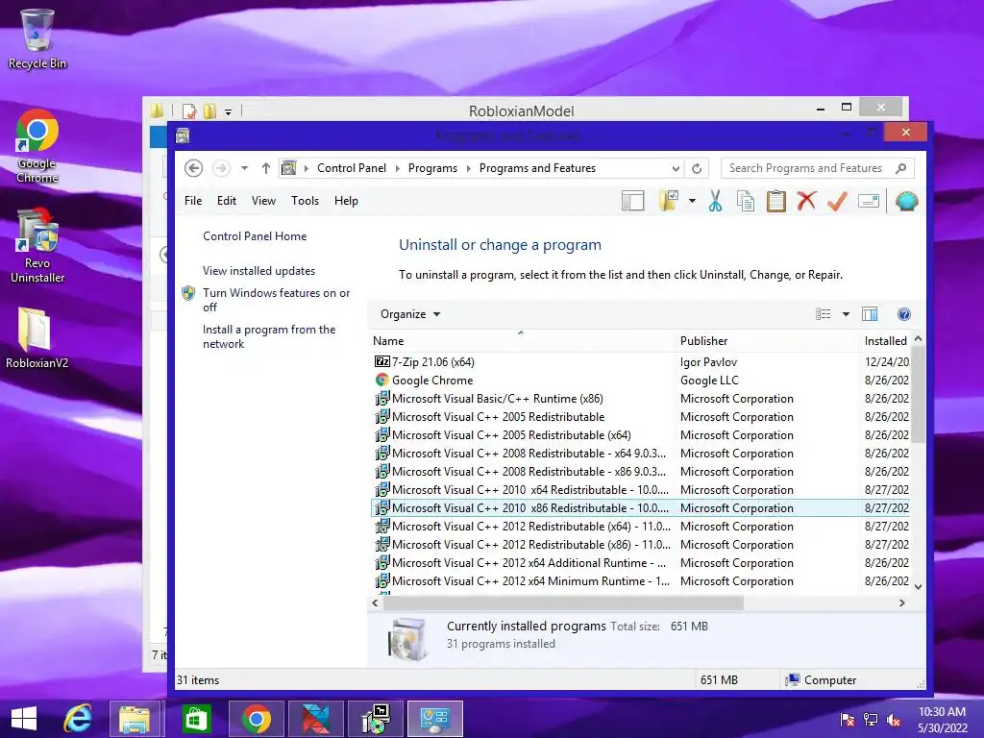Open Control Panel Home link
Viewport: 984px width, 738px height.
coord(255,236)
